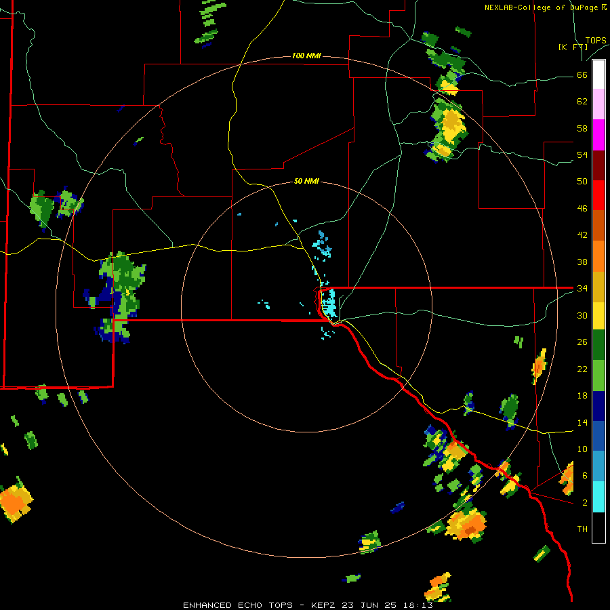This screenshot has height=610, width=610.
Task: Click the 18 legend value
Action: tap(582, 396)
